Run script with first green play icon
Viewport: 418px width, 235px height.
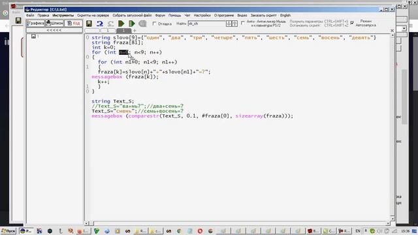pyautogui.click(x=121, y=23)
